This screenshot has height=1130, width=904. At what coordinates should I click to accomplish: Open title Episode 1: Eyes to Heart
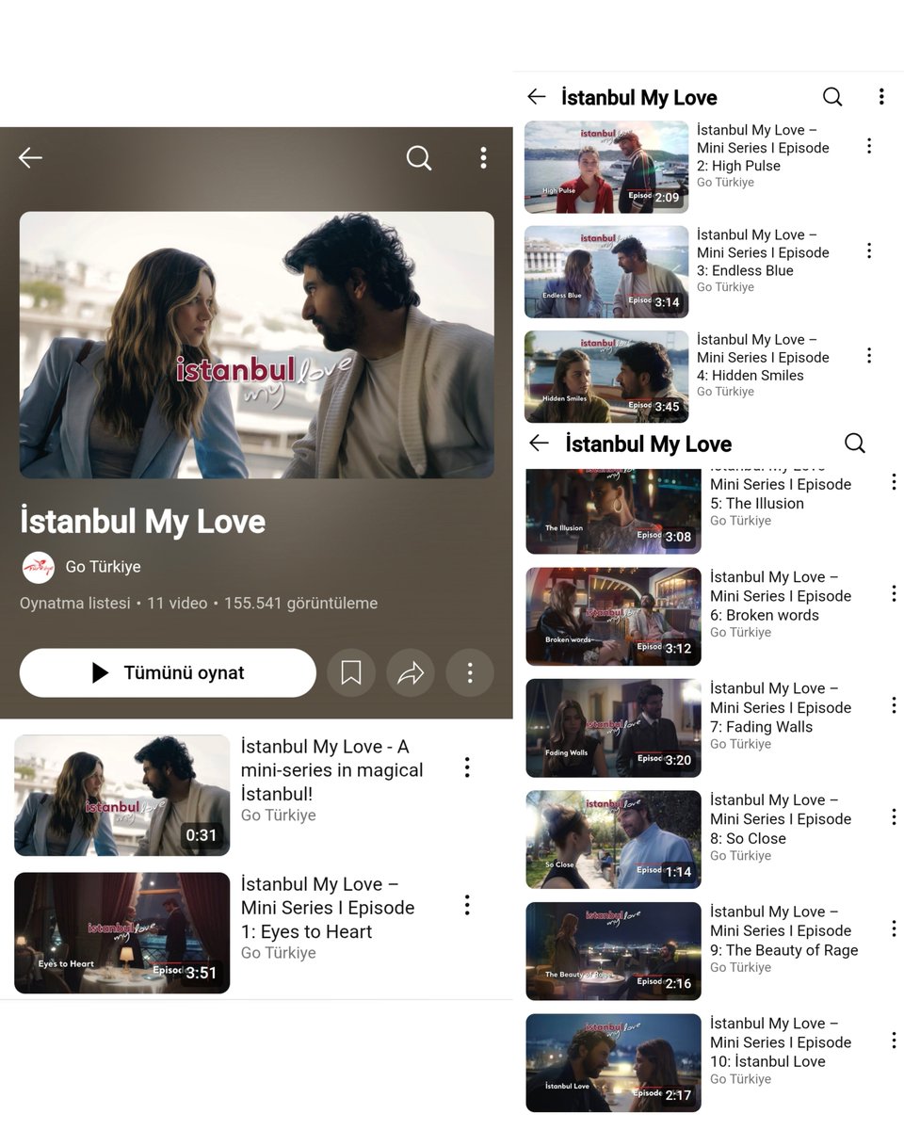pos(328,908)
